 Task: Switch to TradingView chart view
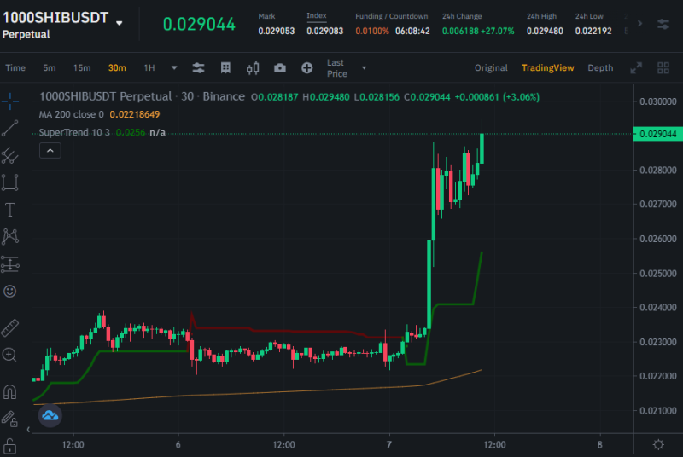547,68
